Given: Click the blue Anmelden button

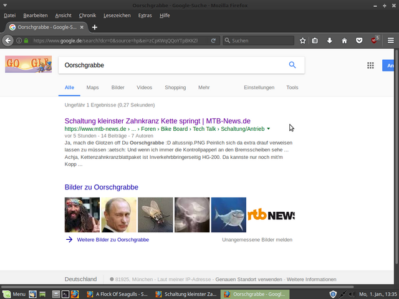Looking at the screenshot, I should [x=388, y=65].
